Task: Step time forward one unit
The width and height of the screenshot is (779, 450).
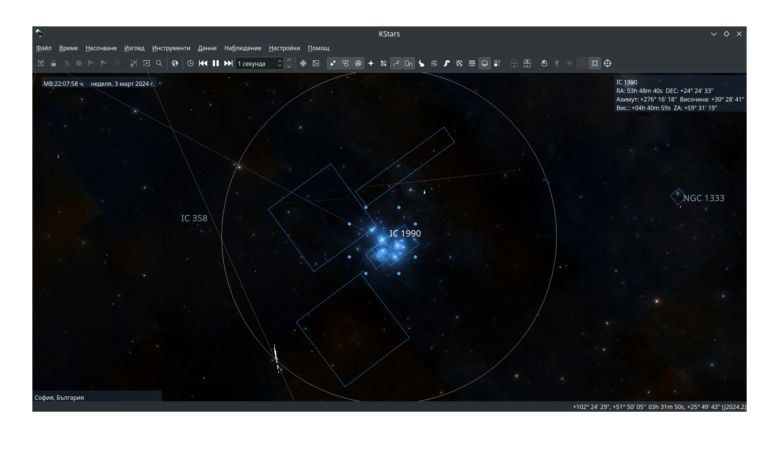Action: point(228,63)
